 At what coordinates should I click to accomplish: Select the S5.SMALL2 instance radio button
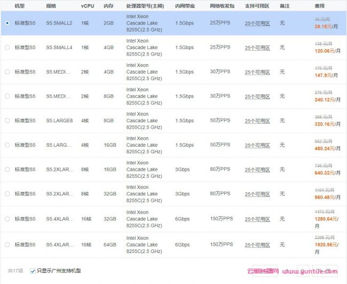[x=7, y=23]
